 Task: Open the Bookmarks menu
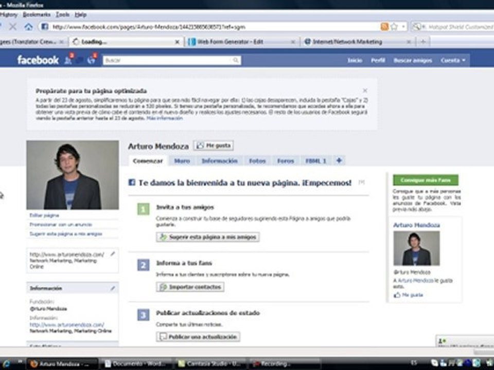pos(37,15)
